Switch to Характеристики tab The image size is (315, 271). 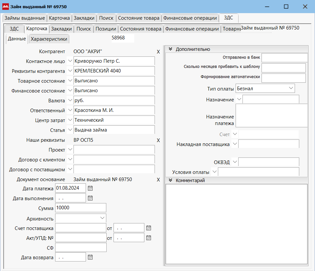49,39
